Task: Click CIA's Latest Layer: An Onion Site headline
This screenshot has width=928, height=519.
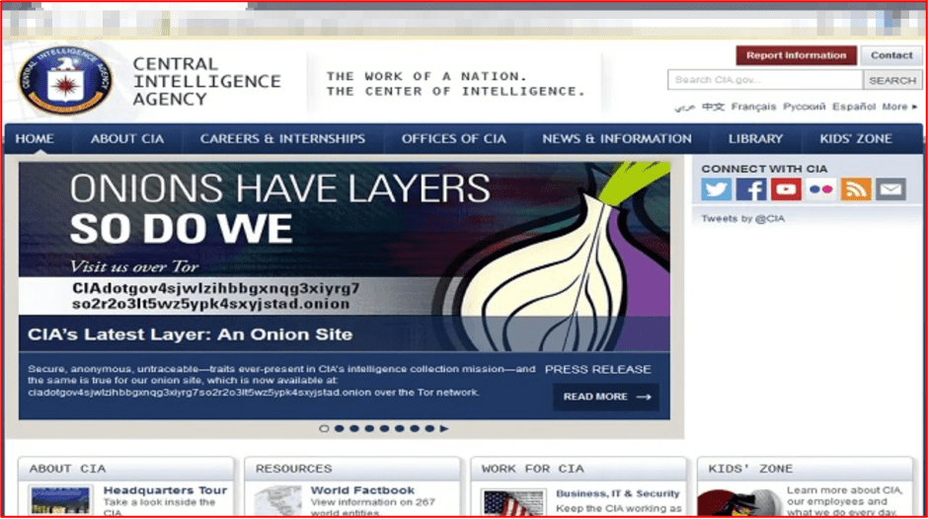Action: (x=190, y=334)
